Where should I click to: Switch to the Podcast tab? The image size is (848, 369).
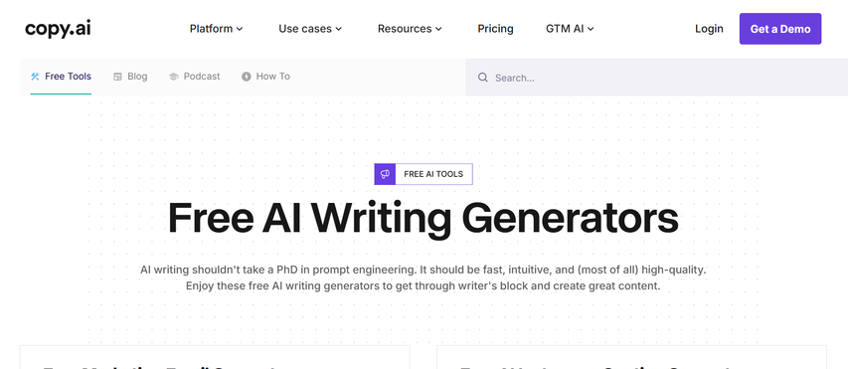[194, 77]
